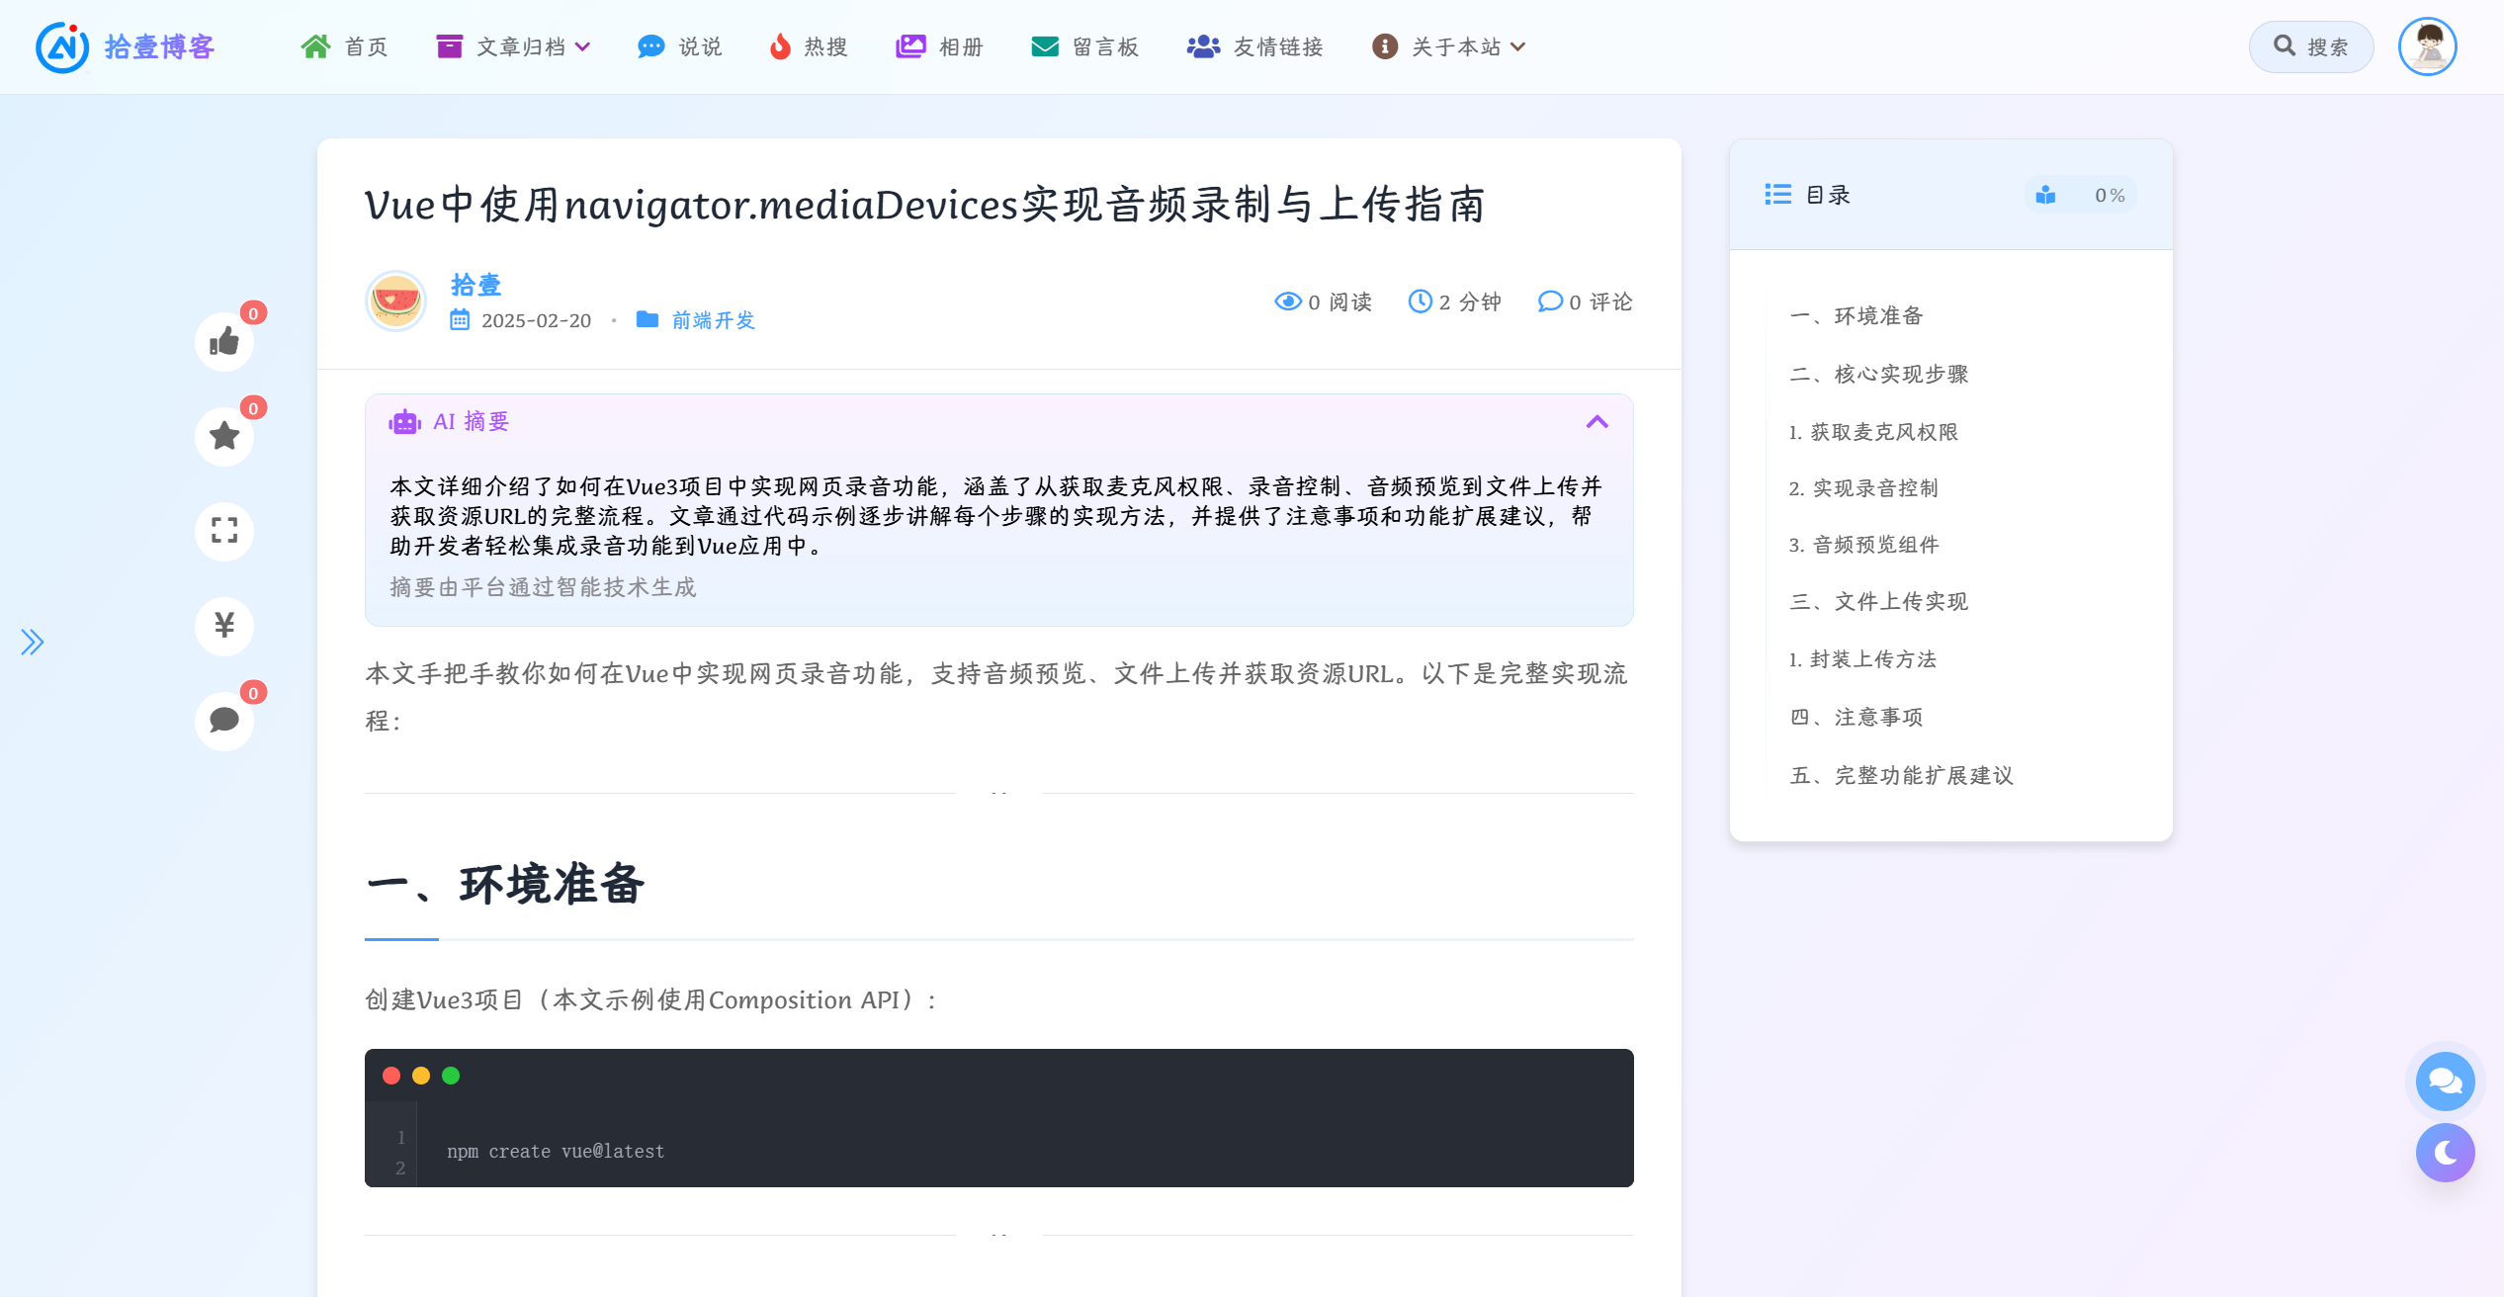The width and height of the screenshot is (2504, 1297).
Task: Click the 前端开发 category link
Action: point(713,320)
